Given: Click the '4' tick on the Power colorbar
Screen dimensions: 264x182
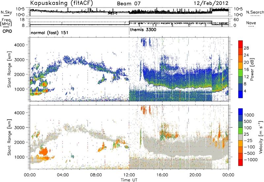Looking at the screenshot, I should 245,91.
